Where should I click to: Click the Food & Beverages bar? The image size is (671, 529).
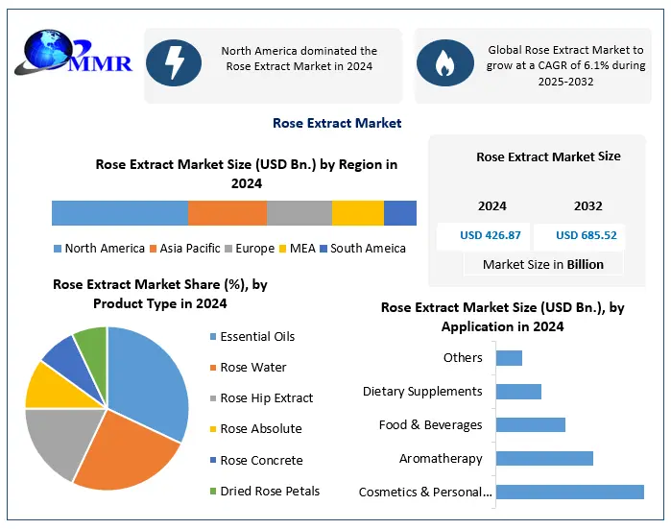coord(530,424)
